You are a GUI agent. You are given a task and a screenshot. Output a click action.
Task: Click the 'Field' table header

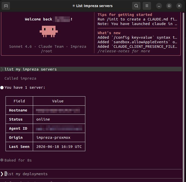click(19, 101)
